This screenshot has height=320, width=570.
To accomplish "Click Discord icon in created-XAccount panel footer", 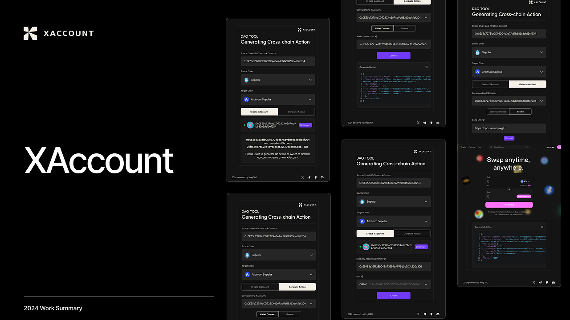I will 322,177.
